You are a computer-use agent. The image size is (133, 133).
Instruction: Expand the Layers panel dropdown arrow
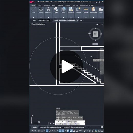pyautogui.click(x=56, y=18)
